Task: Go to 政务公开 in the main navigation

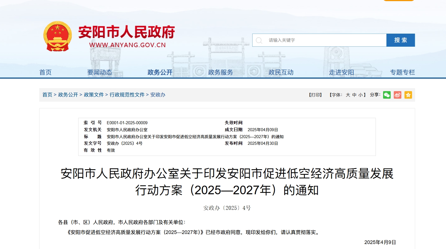Action: coord(160,72)
